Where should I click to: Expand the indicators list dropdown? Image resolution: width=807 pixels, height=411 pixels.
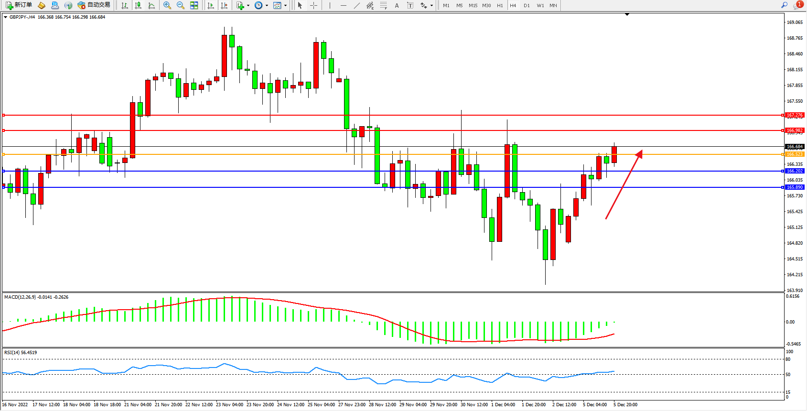pyautogui.click(x=248, y=6)
